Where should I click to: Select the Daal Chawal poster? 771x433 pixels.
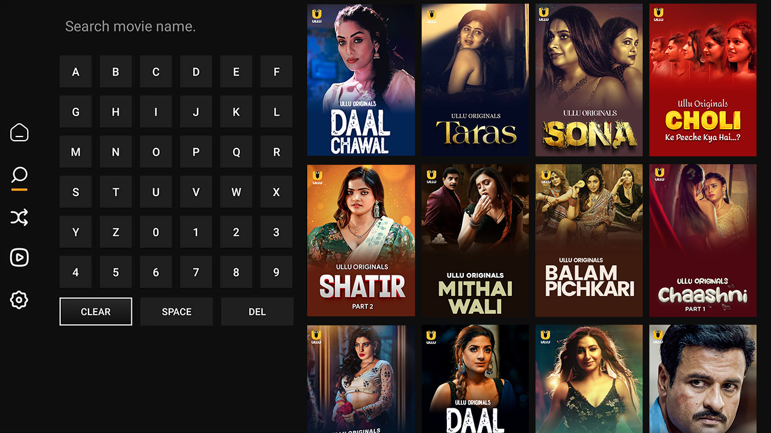click(x=361, y=80)
